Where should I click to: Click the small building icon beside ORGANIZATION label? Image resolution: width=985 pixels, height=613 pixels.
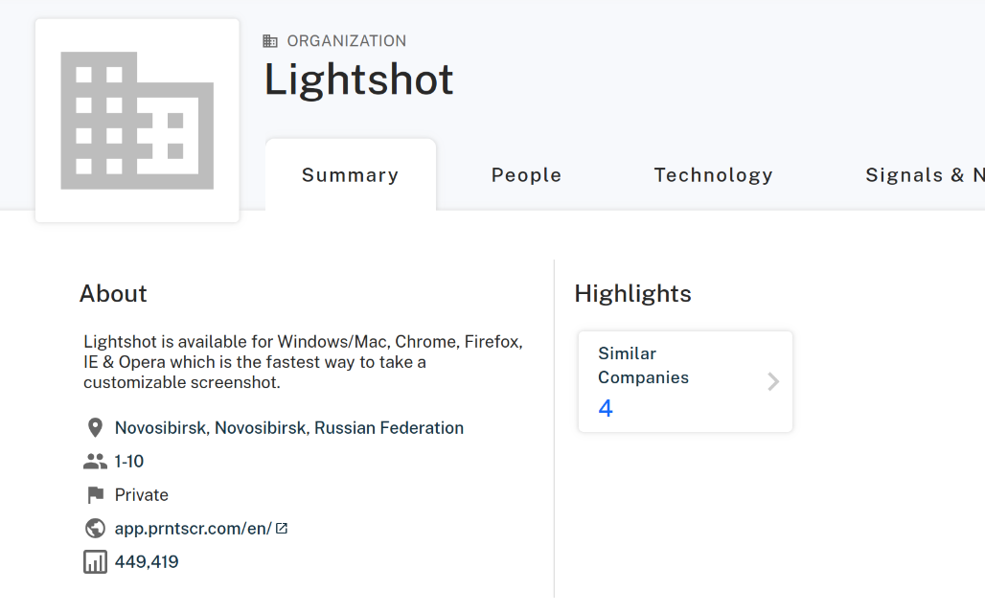click(x=270, y=41)
